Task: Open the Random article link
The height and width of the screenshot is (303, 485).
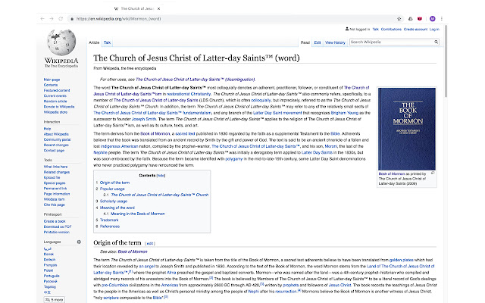Action: (x=55, y=101)
